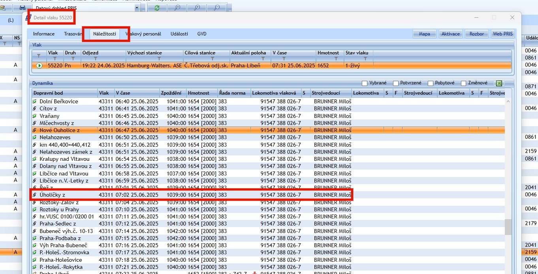Open the Datový dohled PRIS dropdown
The image size is (538, 274).
pyautogui.click(x=137, y=7)
